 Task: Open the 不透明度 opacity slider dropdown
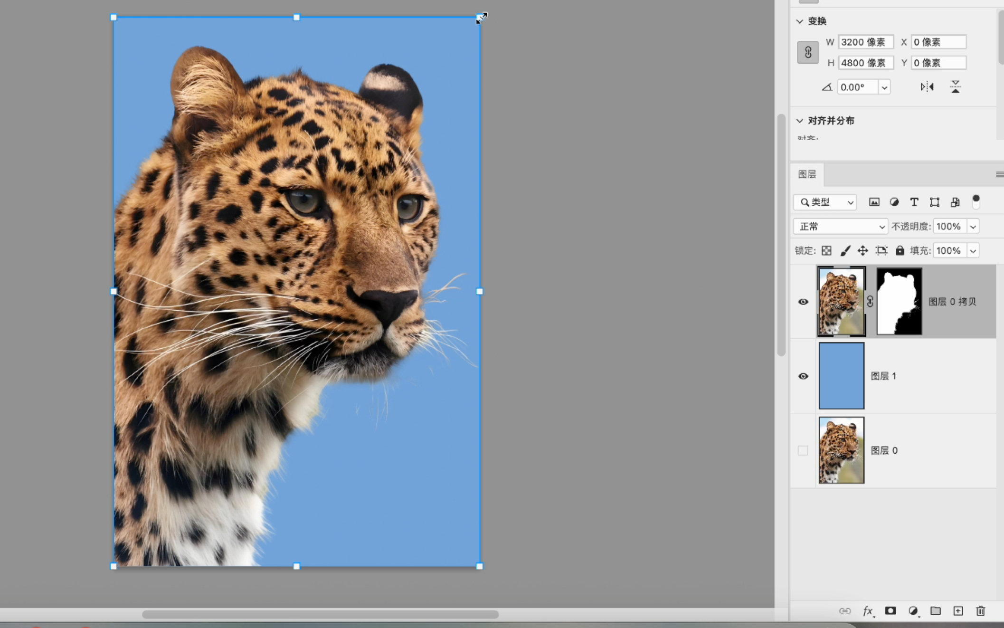pos(973,227)
